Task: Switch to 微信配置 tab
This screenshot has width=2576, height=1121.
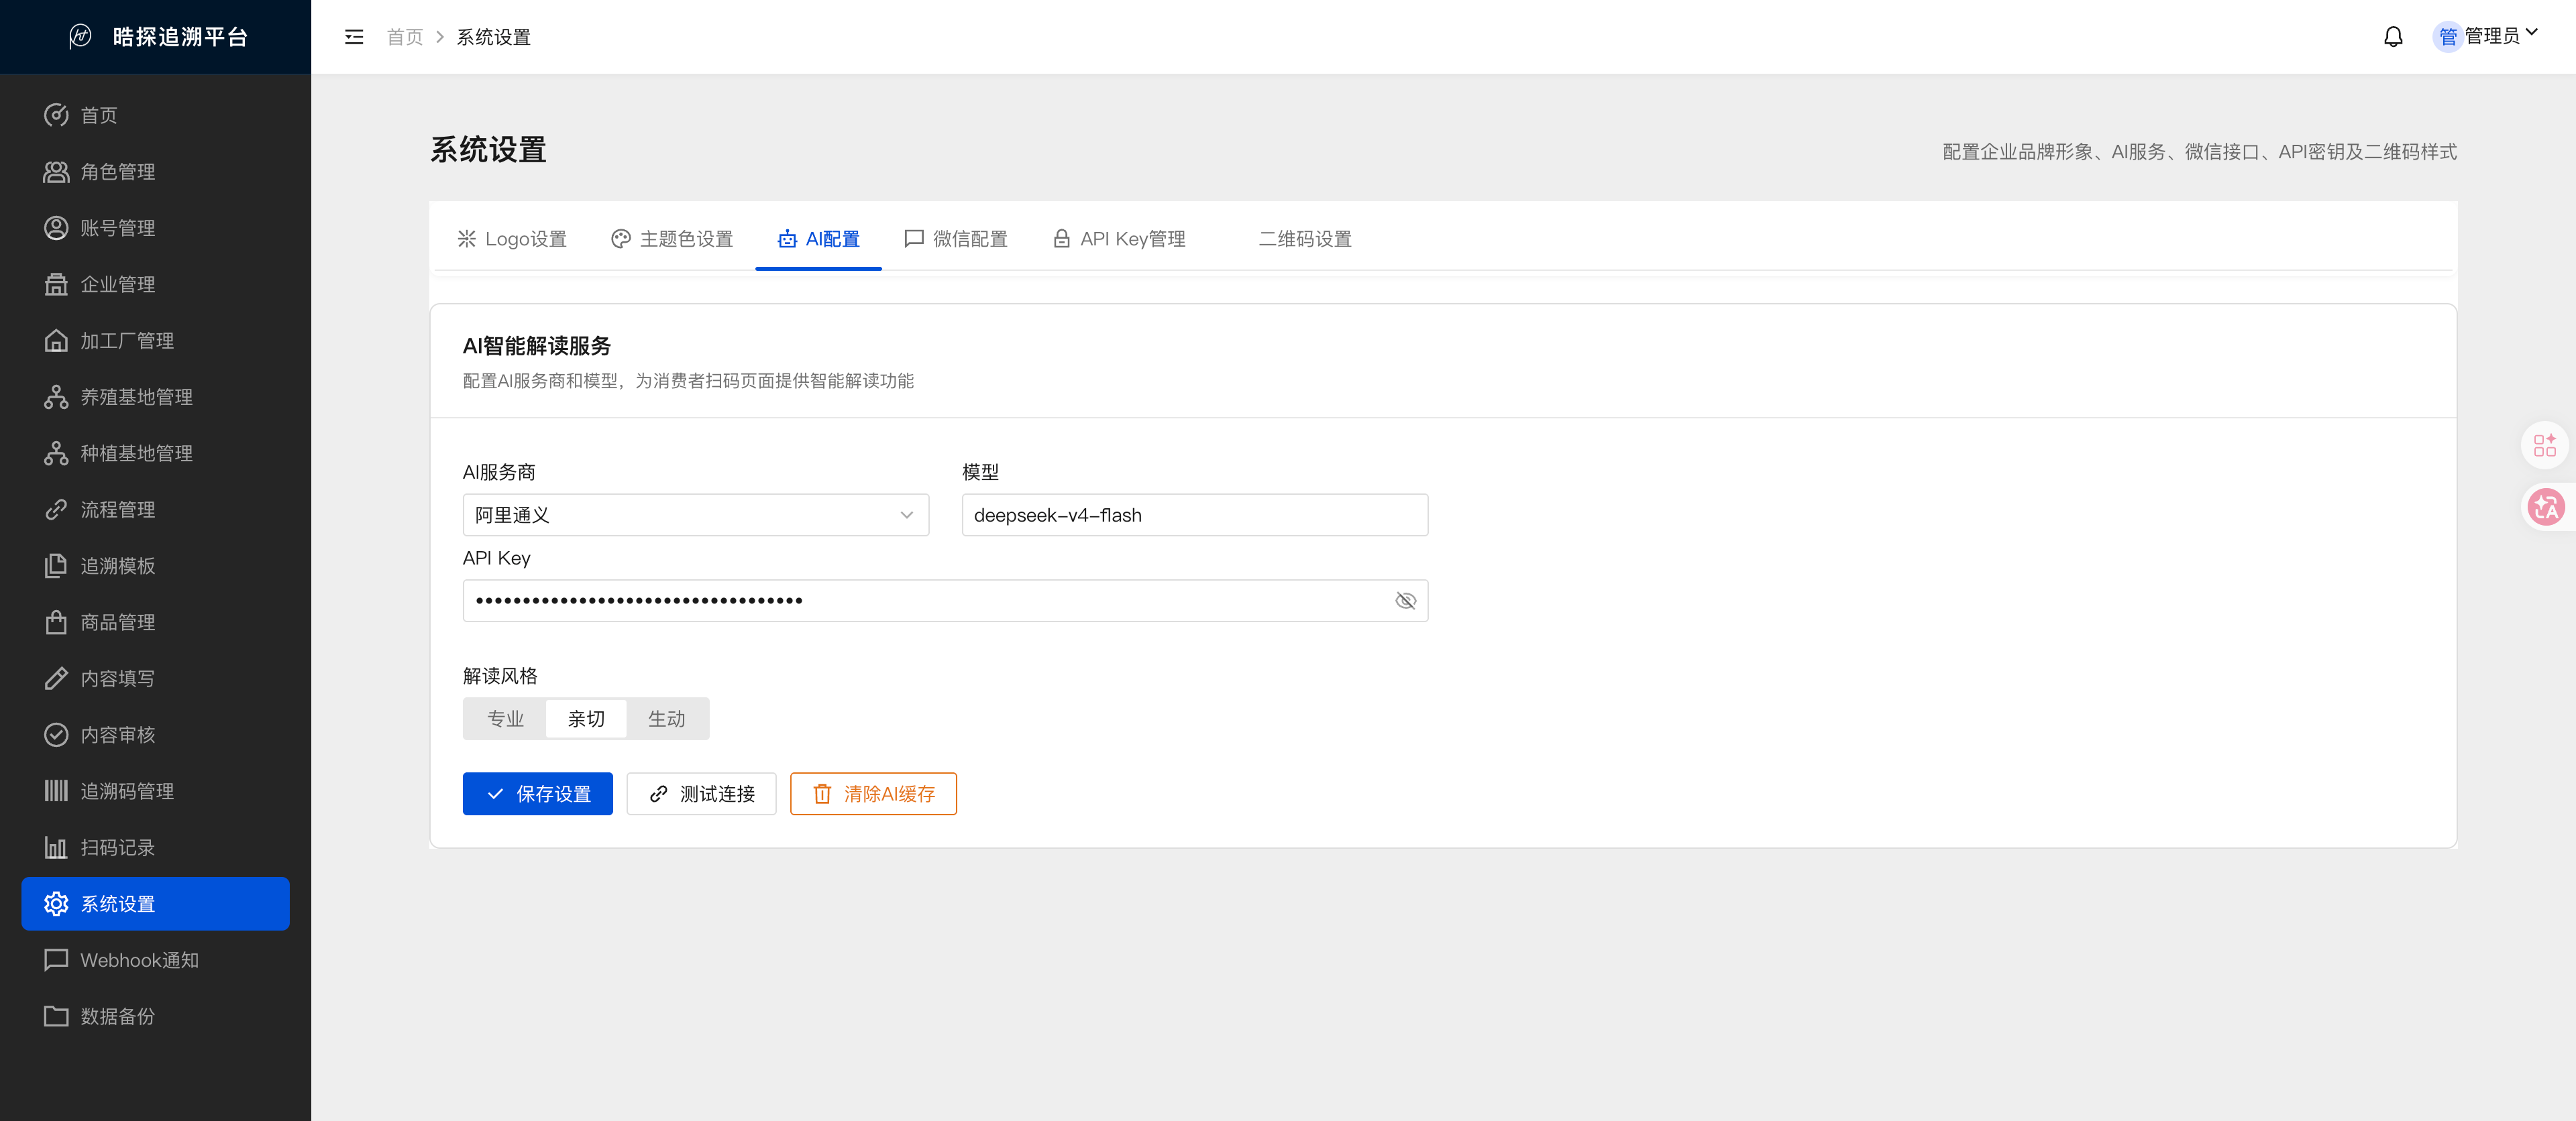Action: [x=956, y=239]
